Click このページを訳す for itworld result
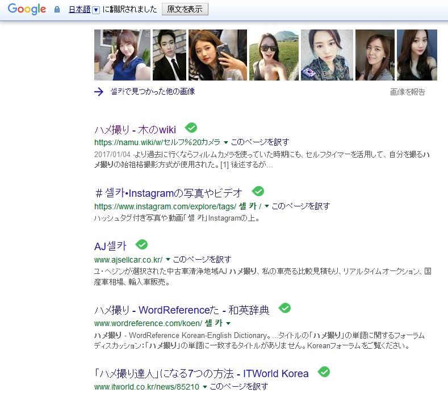Screen dimensions: 448x393 coord(239,387)
